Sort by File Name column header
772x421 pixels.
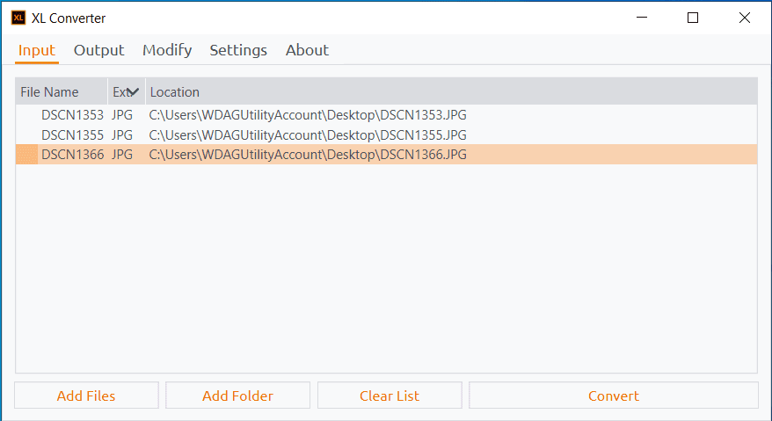point(50,92)
